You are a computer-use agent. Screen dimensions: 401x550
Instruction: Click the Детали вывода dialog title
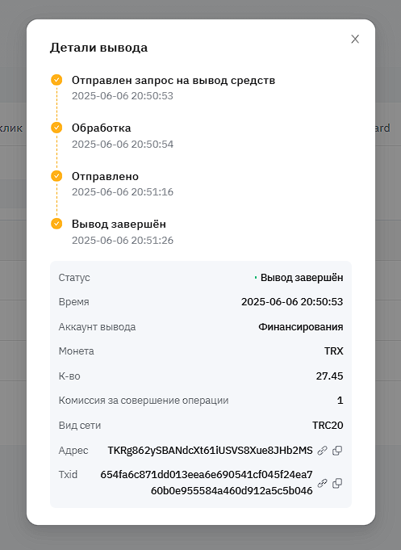tap(99, 48)
